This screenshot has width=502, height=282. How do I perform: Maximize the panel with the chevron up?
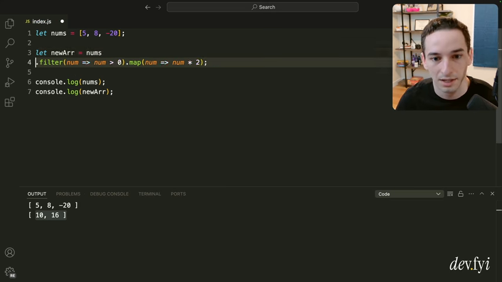click(x=482, y=194)
